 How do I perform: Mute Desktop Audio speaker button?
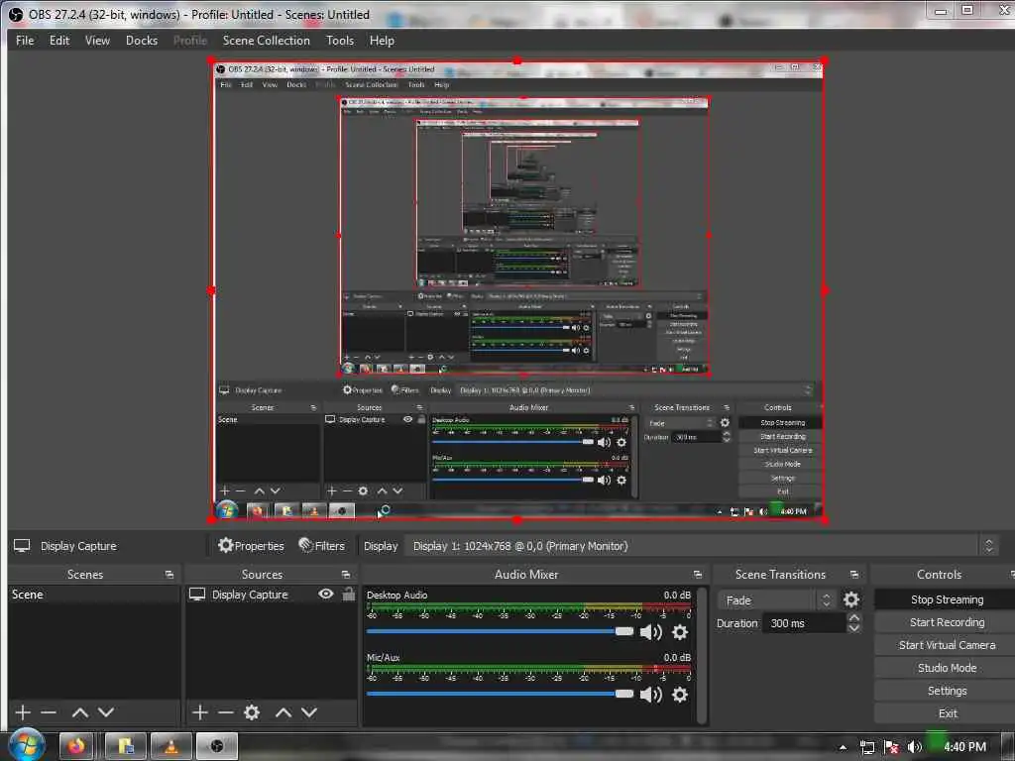pos(650,631)
